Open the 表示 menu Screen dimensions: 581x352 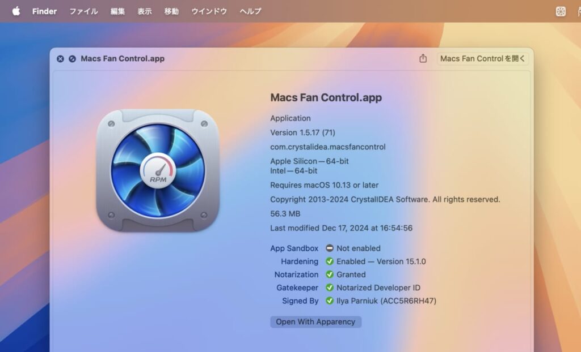point(145,11)
